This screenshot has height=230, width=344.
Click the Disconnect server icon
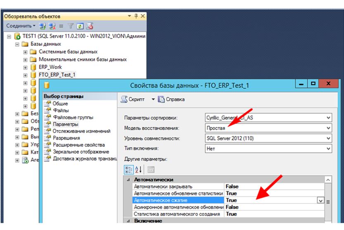pyautogui.click(x=52, y=26)
